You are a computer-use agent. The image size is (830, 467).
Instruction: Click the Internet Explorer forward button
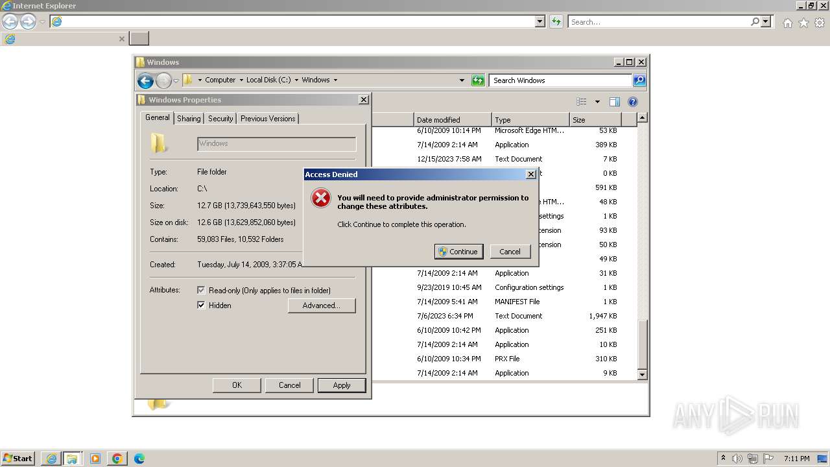[x=28, y=22]
